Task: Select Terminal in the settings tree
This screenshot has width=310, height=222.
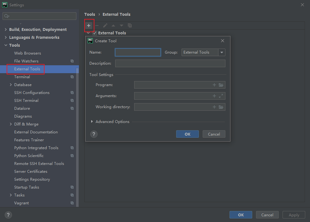Action: pyautogui.click(x=22, y=77)
